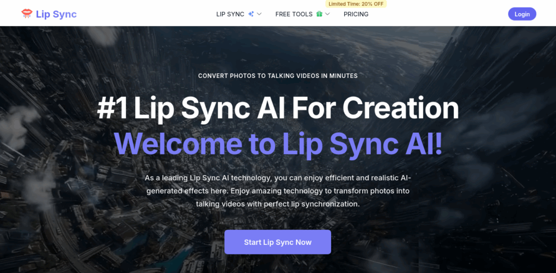556x273 pixels.
Task: Expand the LIP SYNC dropdown chevron
Action: (x=259, y=14)
